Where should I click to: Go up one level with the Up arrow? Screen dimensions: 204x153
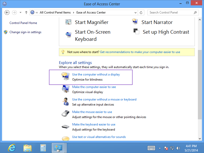click(x=26, y=12)
